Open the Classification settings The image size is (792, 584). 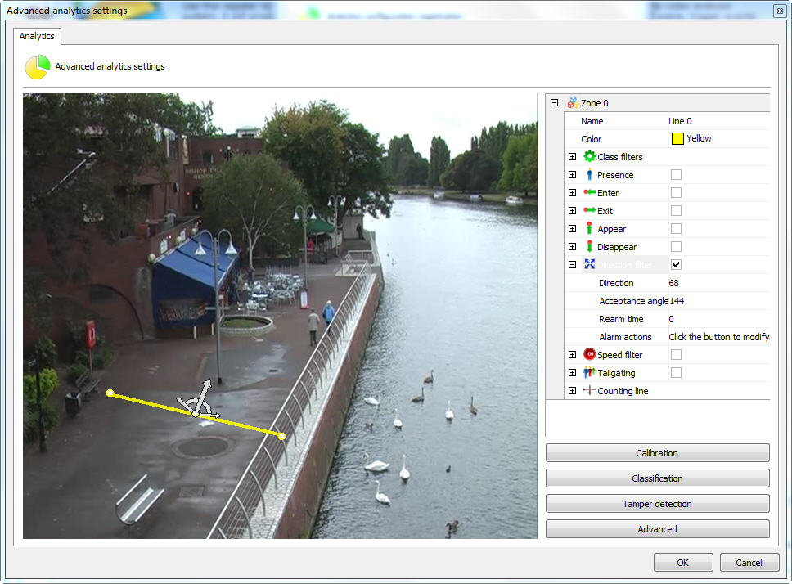[657, 478]
